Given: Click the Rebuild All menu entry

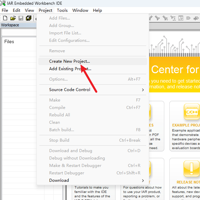Looking at the screenshot, I should (x=93, y=115).
